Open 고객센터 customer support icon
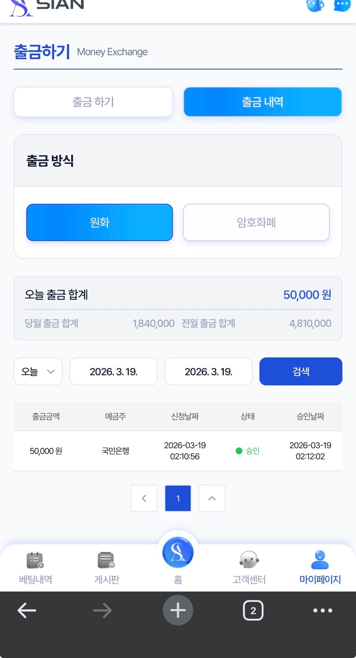356x658 pixels. (x=249, y=560)
